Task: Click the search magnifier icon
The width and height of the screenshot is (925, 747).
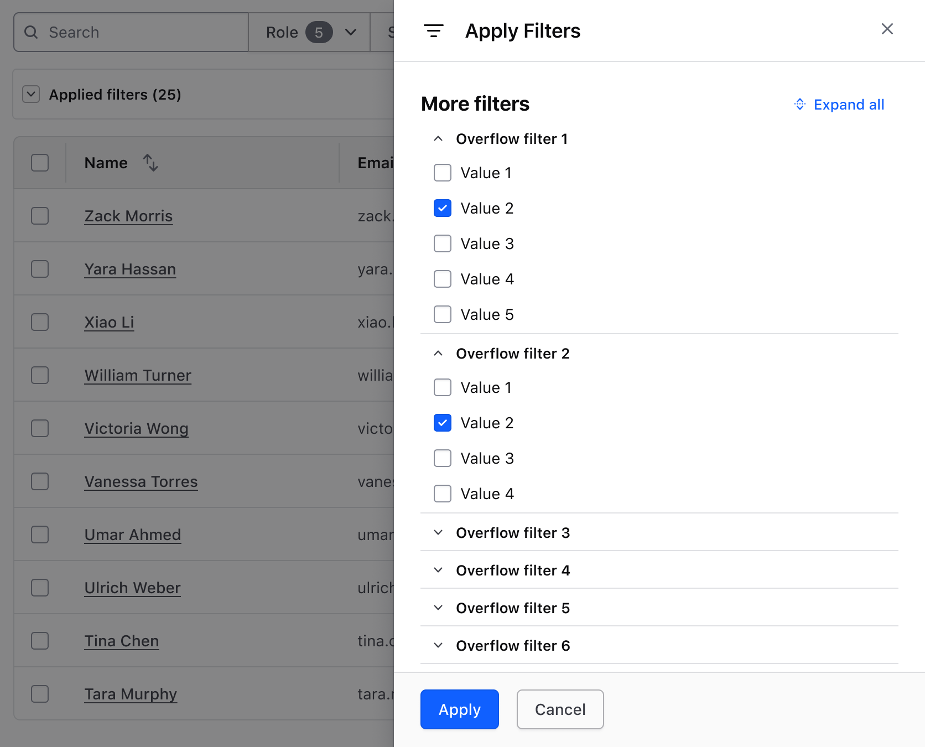Action: click(32, 33)
